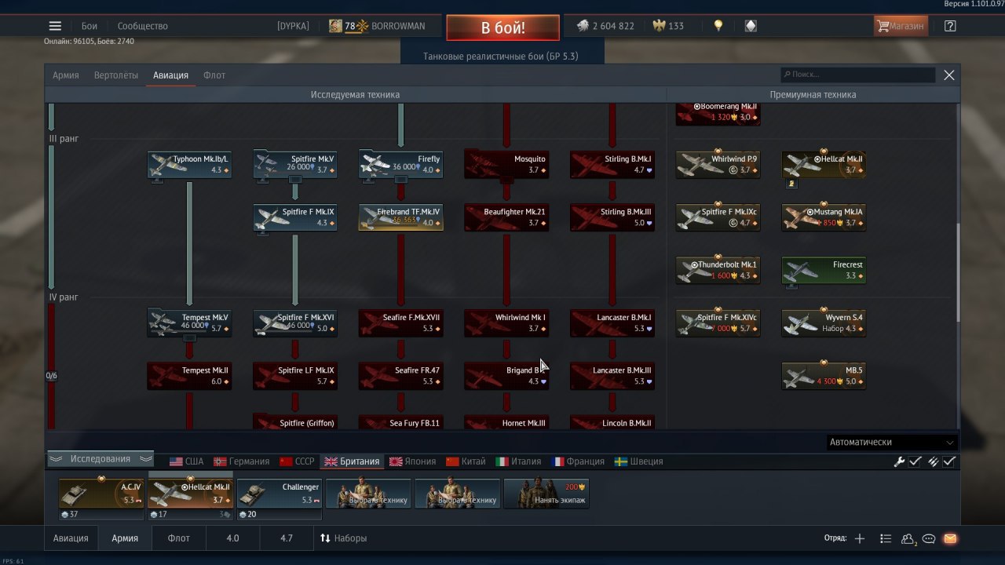
Task: Open the Бои menu
Action: 90,26
